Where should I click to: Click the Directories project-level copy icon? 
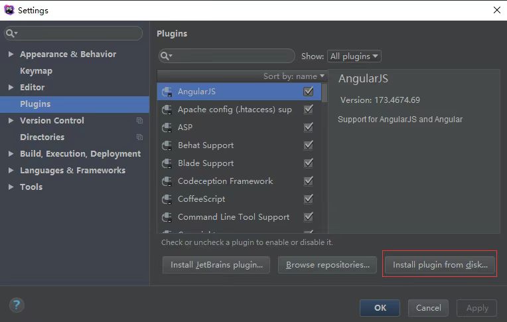tap(139, 137)
